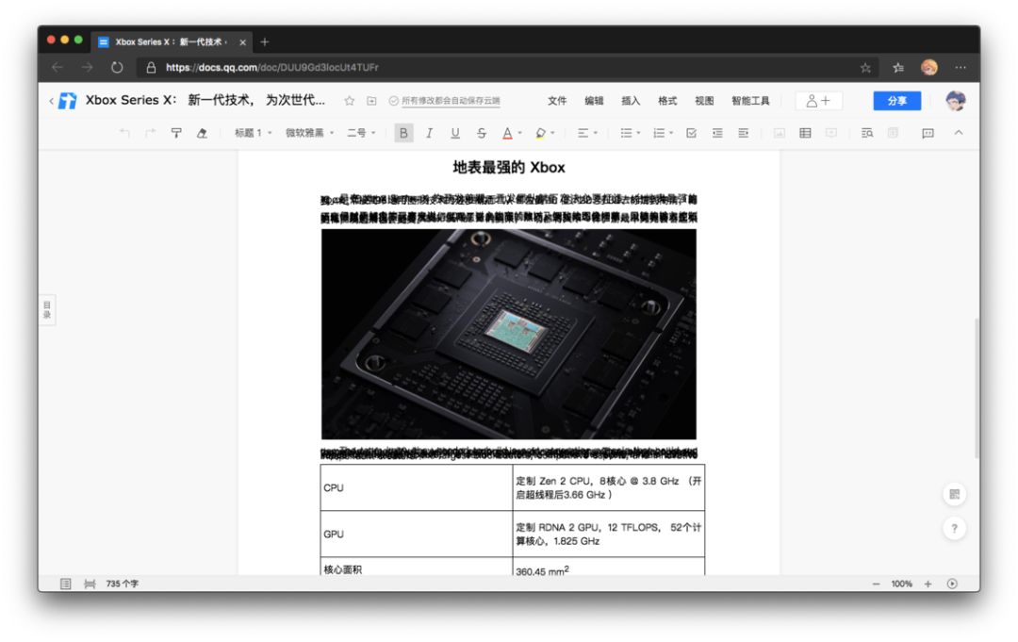Screen dimensions: 1018x642
Task: Apply the red font color
Action: pos(507,133)
